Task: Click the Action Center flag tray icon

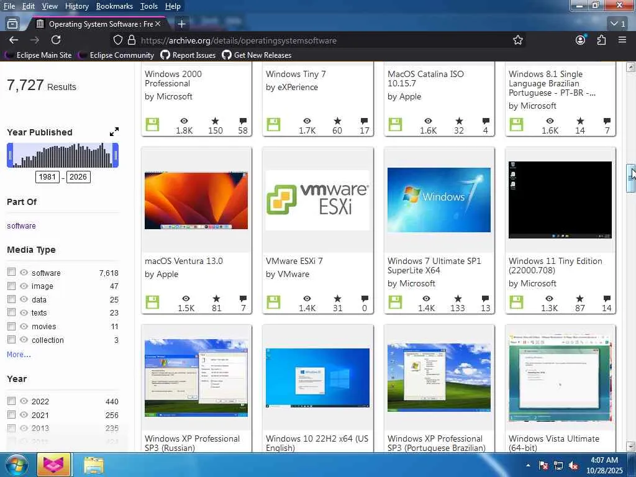Action: pyautogui.click(x=543, y=466)
